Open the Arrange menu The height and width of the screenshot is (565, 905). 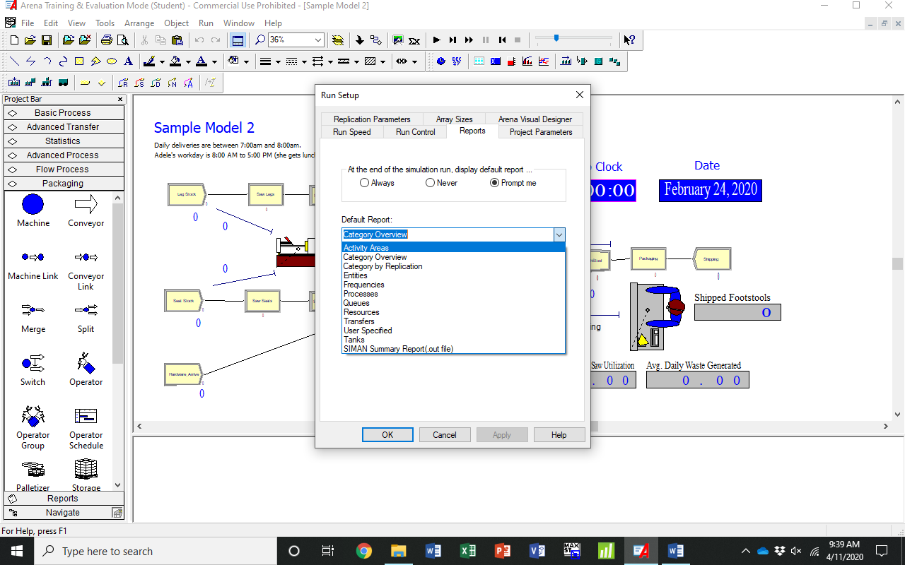click(139, 23)
